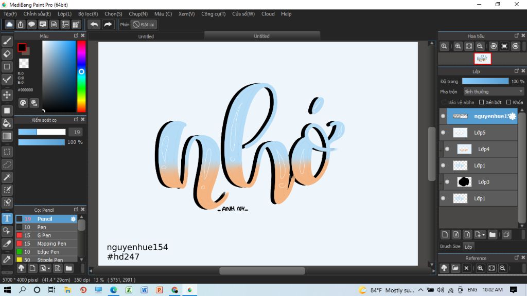Screen dimensions: 527x296
Task: Switch to the Brush Size tab
Action: (x=450, y=246)
